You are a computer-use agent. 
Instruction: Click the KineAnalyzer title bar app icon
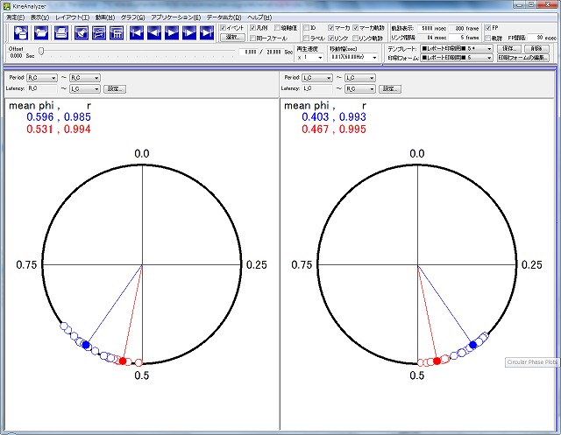[x=7, y=6]
